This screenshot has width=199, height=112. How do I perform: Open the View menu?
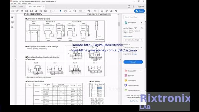[19, 3]
